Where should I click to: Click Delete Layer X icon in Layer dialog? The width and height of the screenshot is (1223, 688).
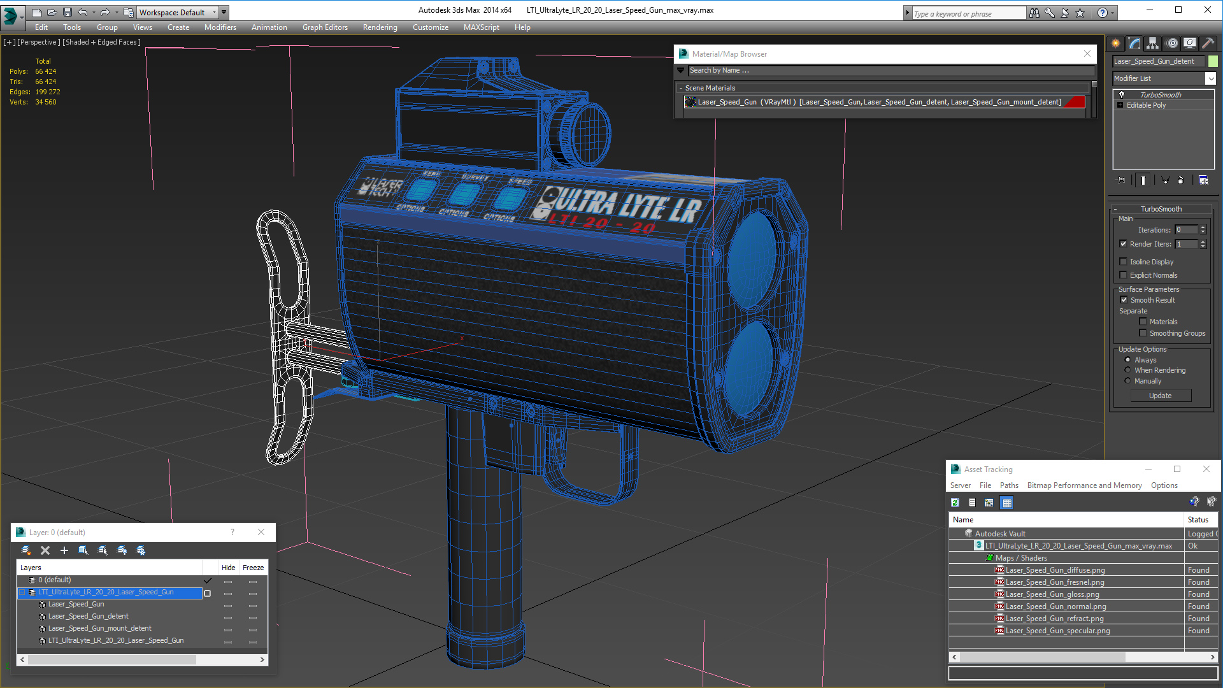pyautogui.click(x=45, y=550)
